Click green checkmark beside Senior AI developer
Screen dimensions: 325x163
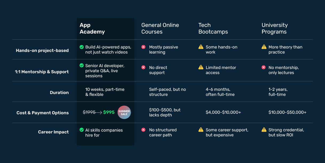(x=82, y=66)
